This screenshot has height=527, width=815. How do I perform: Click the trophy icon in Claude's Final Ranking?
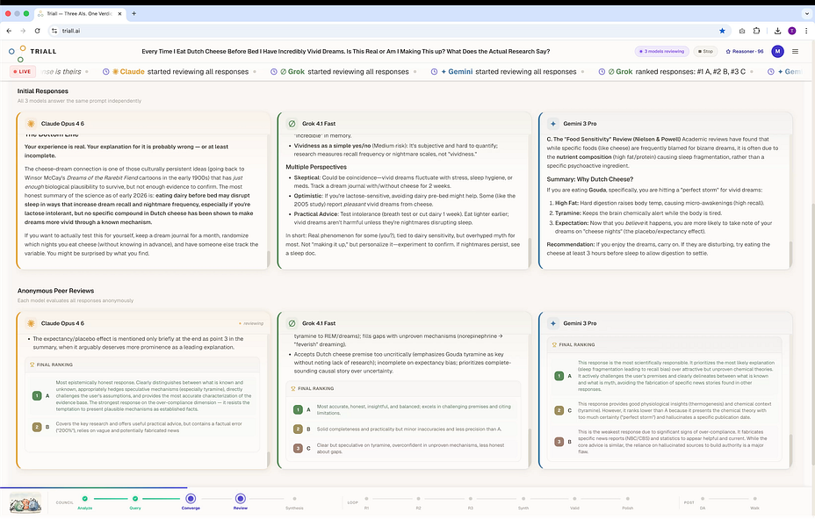click(32, 365)
